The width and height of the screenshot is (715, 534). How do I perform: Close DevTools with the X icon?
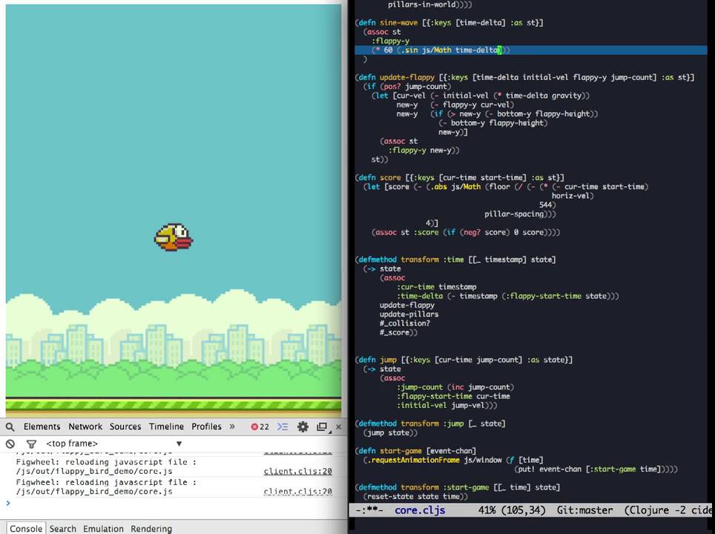338,427
